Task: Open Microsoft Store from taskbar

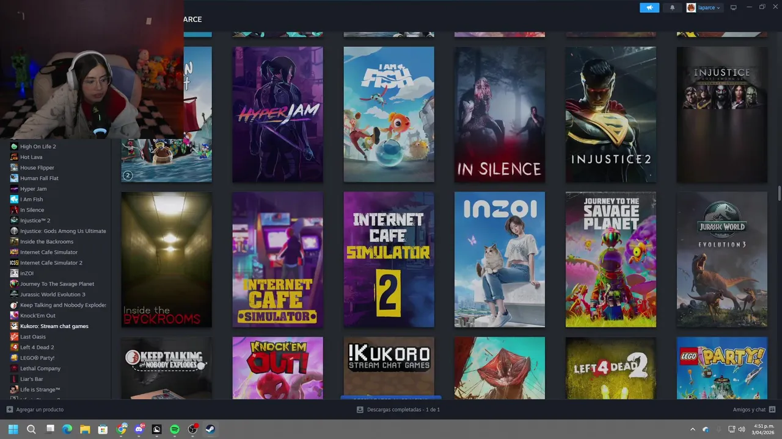Action: 103,429
